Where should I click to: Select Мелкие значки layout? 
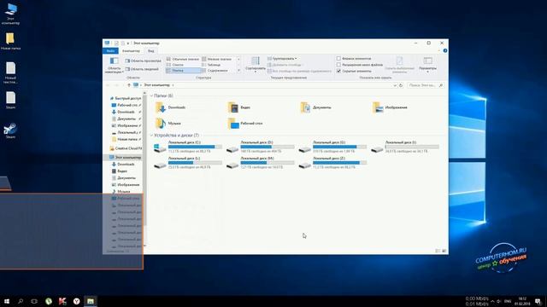pos(217,59)
